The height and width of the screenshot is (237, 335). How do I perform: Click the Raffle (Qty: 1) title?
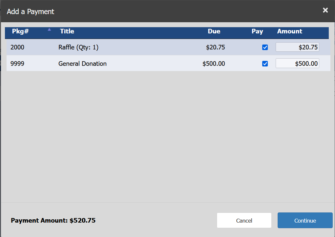[78, 47]
